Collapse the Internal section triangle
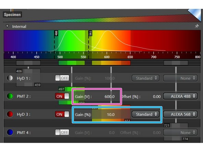This screenshot has width=203, height=152. tap(8, 26)
